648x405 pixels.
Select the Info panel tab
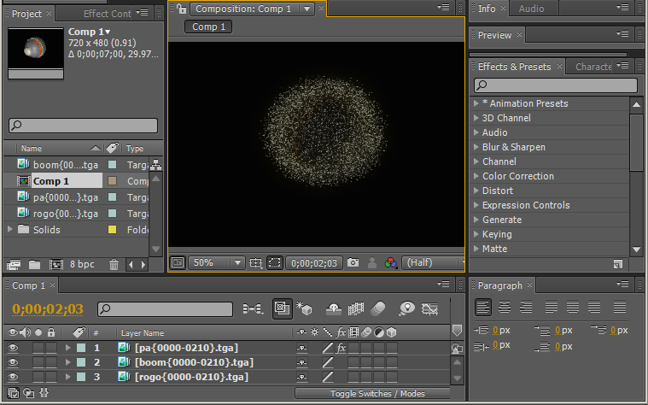coord(487,9)
